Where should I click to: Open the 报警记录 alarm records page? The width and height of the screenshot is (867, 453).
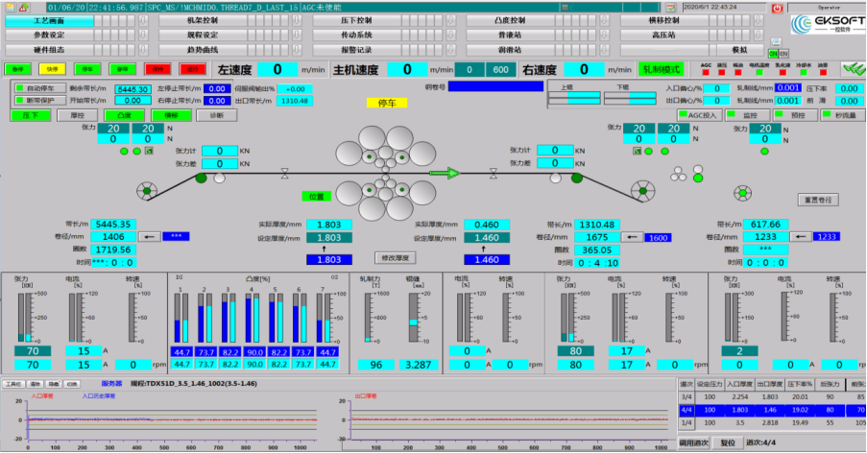[356, 50]
